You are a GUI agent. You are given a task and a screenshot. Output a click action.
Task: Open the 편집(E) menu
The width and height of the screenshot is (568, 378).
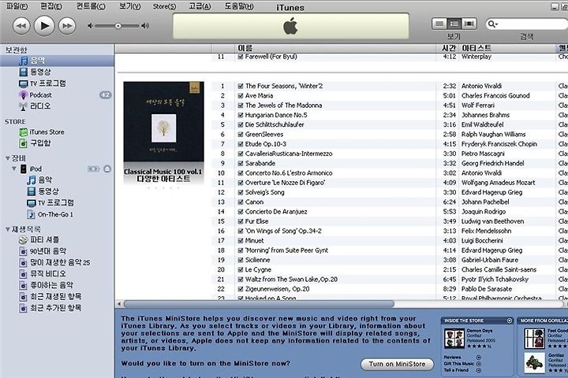(51, 6)
